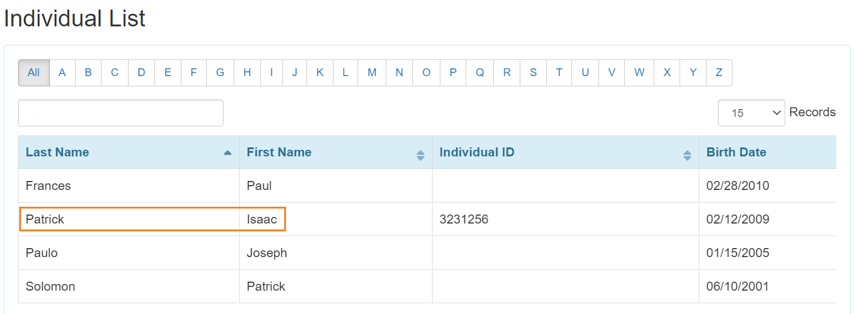Viewport: 855px width, 314px height.
Task: Click First Name sort arrows icon
Action: [420, 155]
